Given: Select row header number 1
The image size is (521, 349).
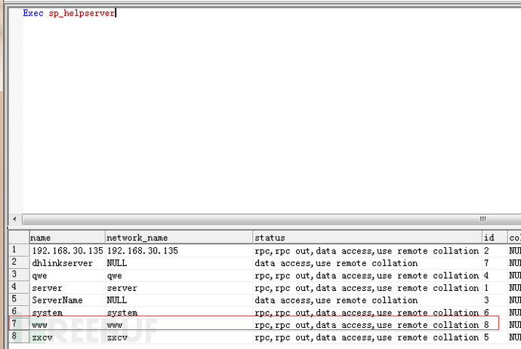Looking at the screenshot, I should click(19, 250).
